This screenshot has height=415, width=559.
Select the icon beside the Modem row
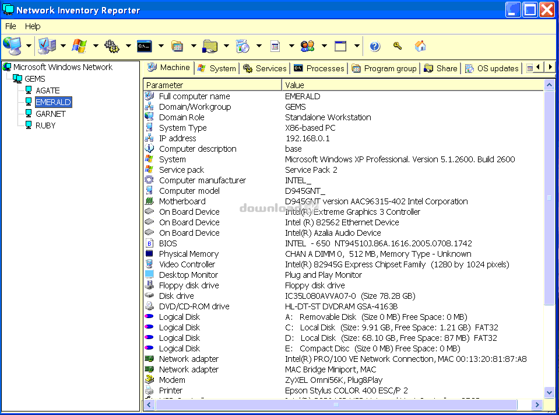coord(149,379)
